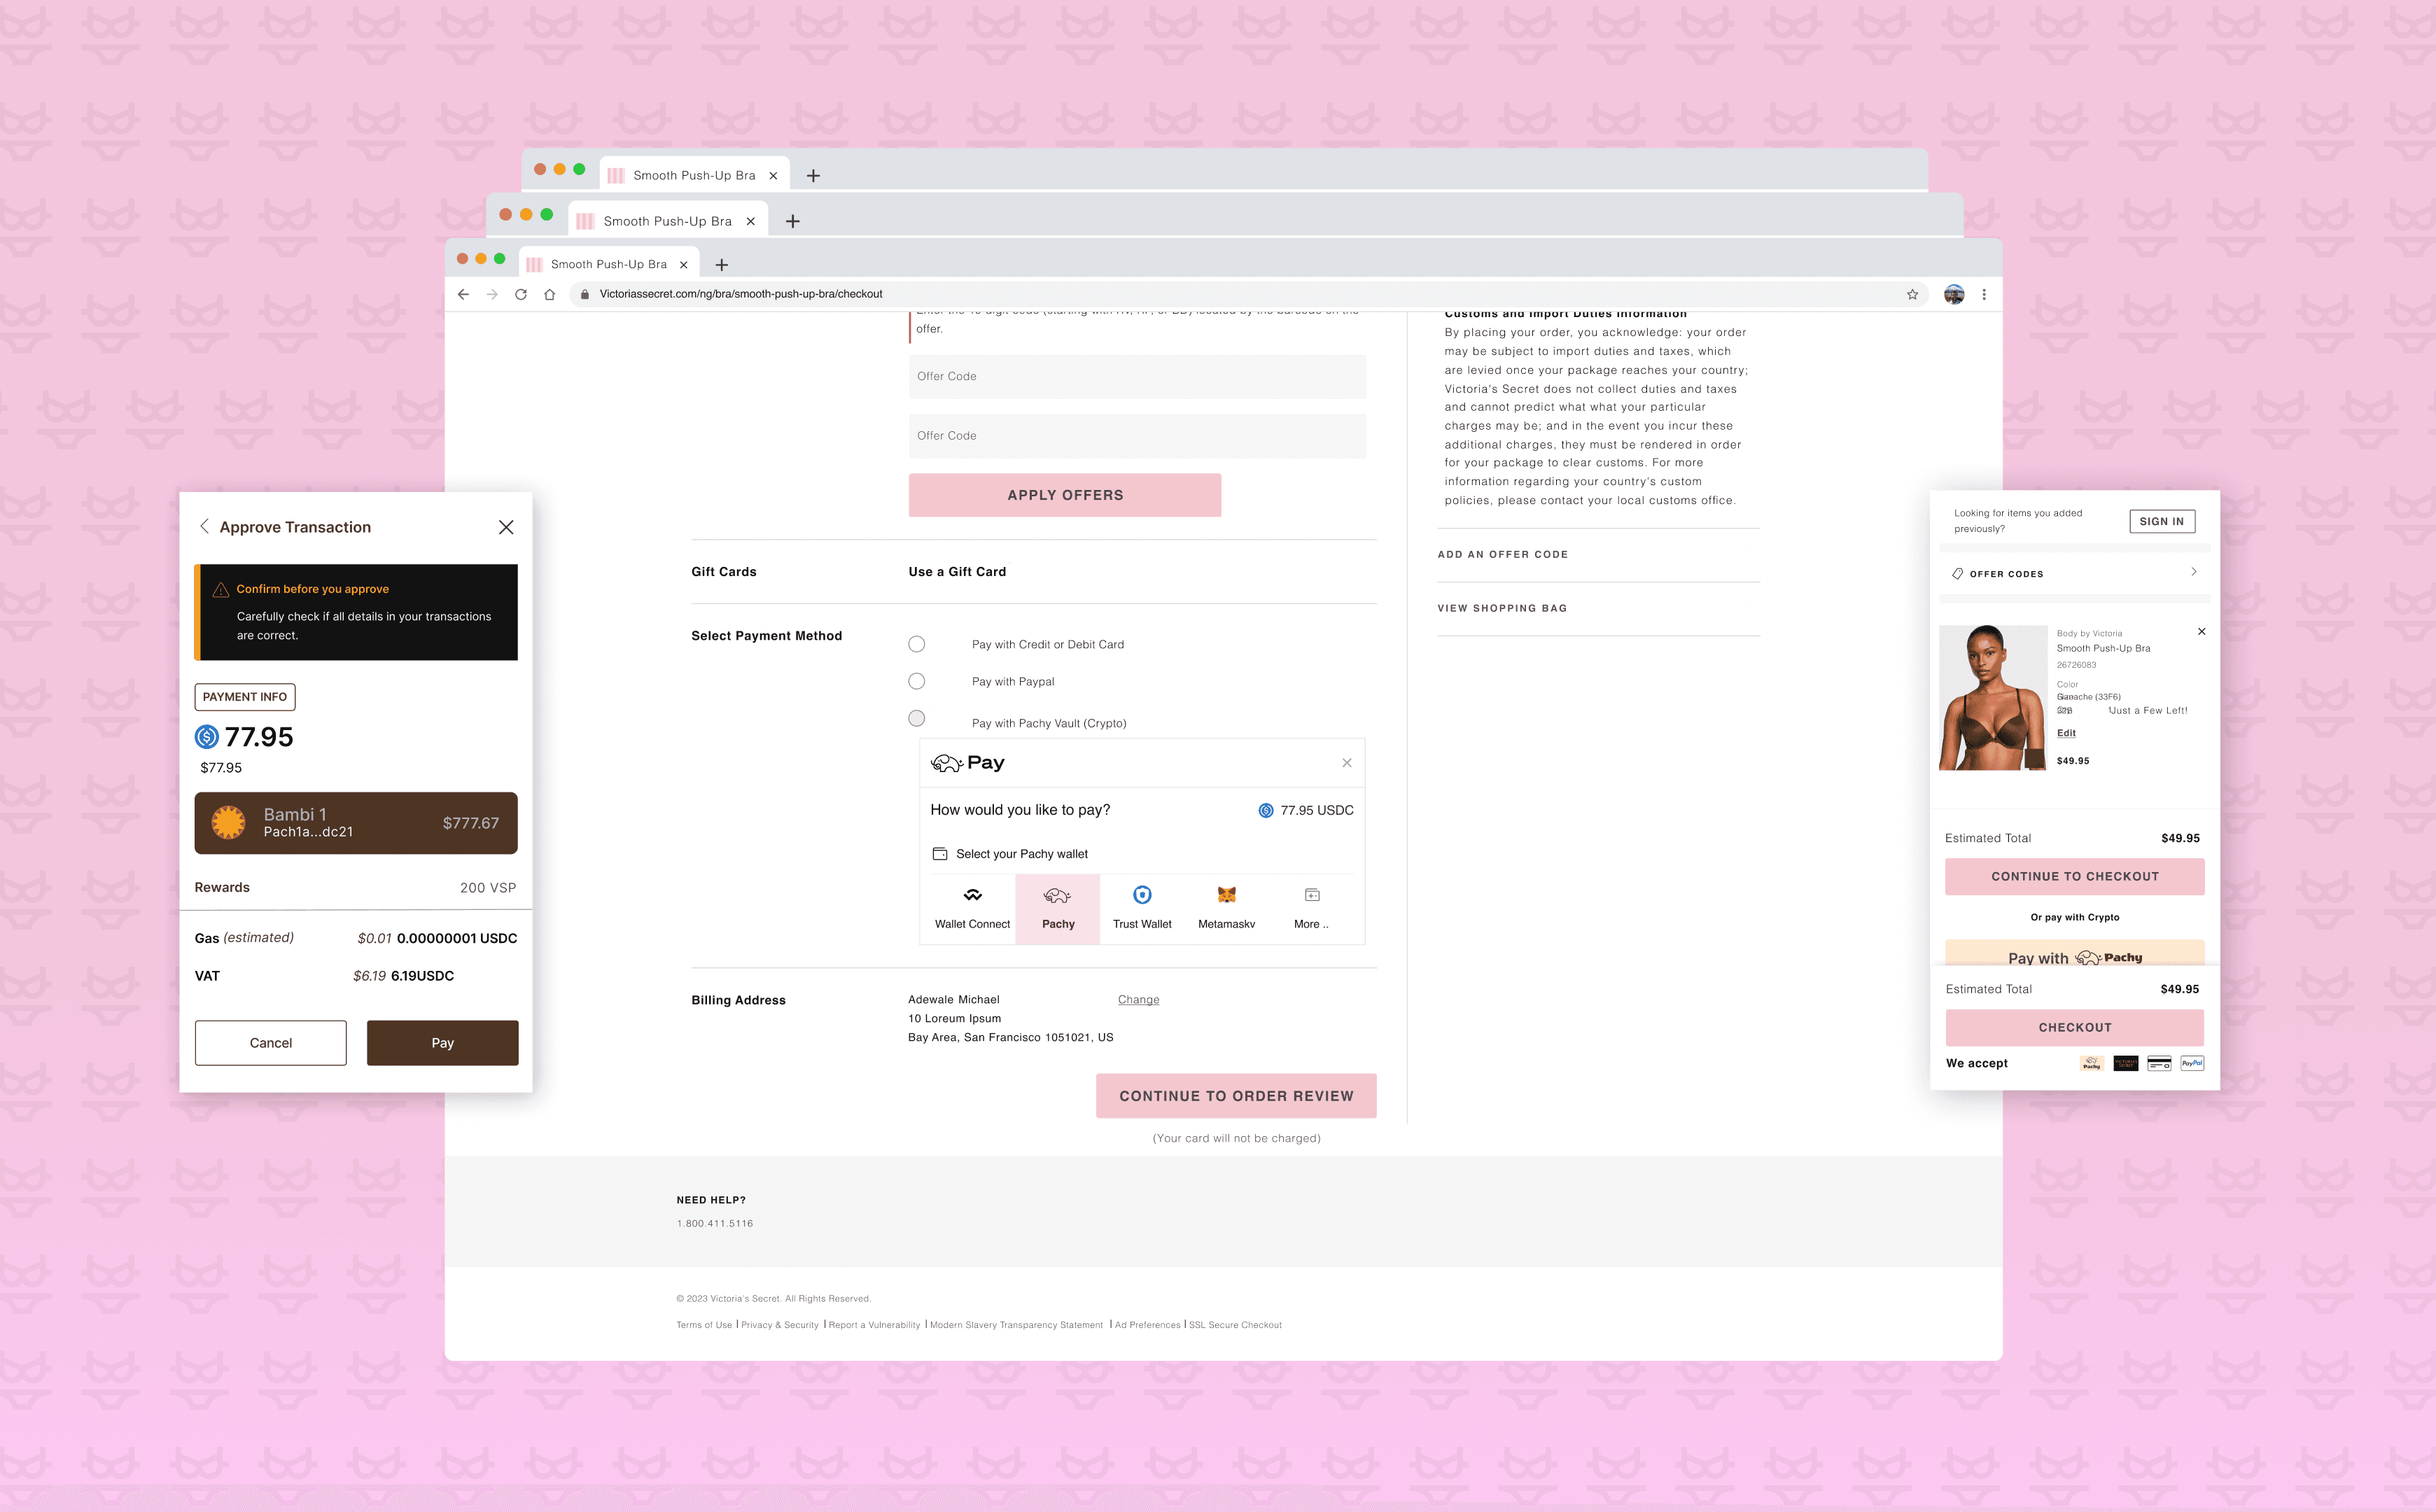
Task: Click CONTINUE TO CHECKOUT
Action: pyautogui.click(x=2075, y=877)
